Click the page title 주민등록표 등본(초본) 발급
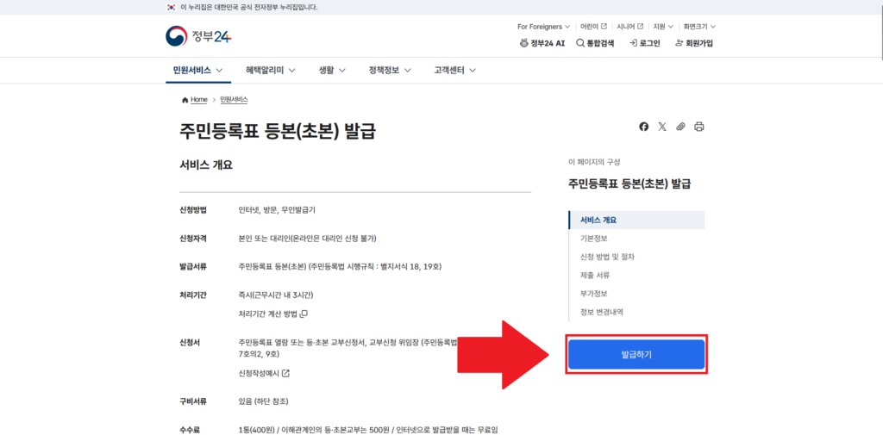 pos(279,132)
